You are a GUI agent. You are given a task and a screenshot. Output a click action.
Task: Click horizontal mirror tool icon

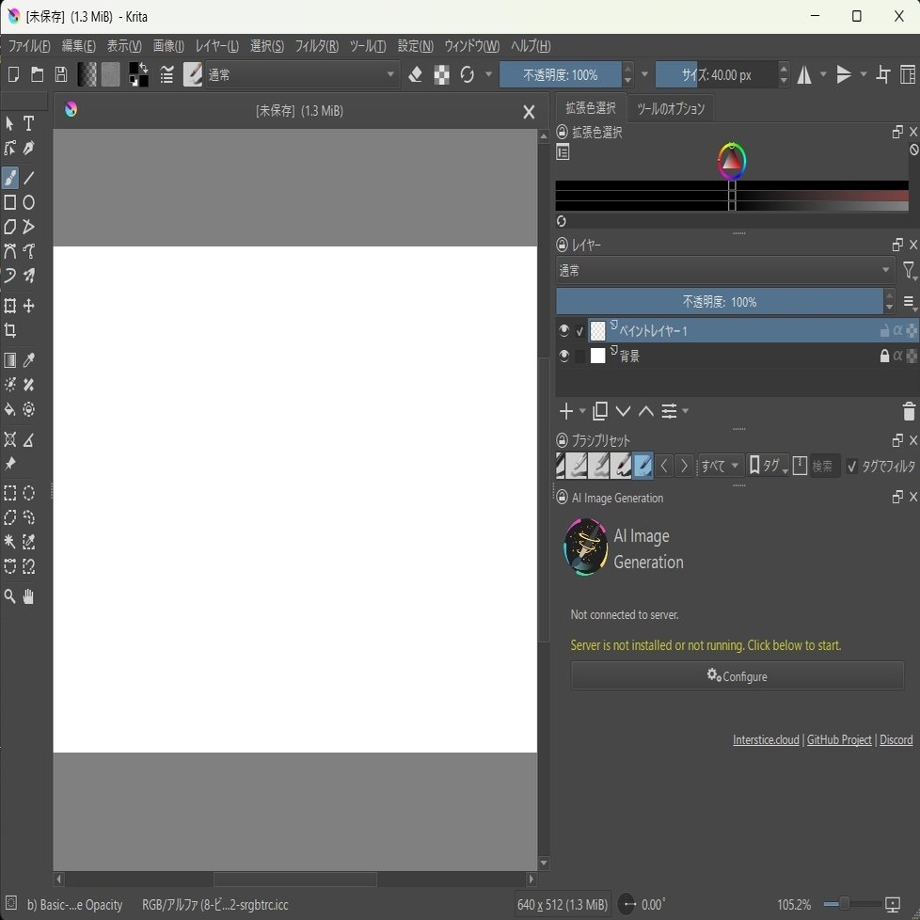[x=804, y=74]
